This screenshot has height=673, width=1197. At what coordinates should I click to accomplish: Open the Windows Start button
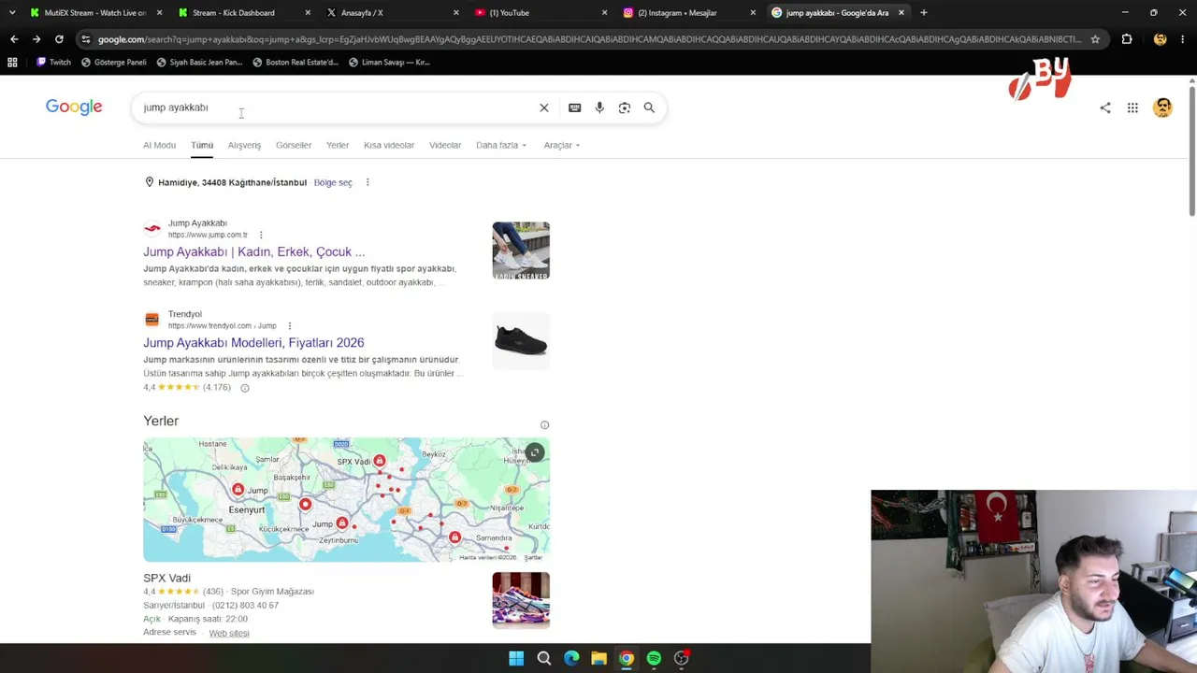pyautogui.click(x=516, y=658)
